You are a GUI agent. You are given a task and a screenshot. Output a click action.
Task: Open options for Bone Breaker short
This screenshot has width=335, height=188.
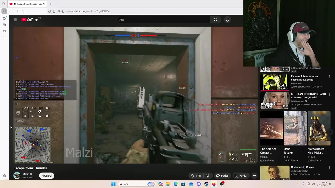click(x=304, y=150)
